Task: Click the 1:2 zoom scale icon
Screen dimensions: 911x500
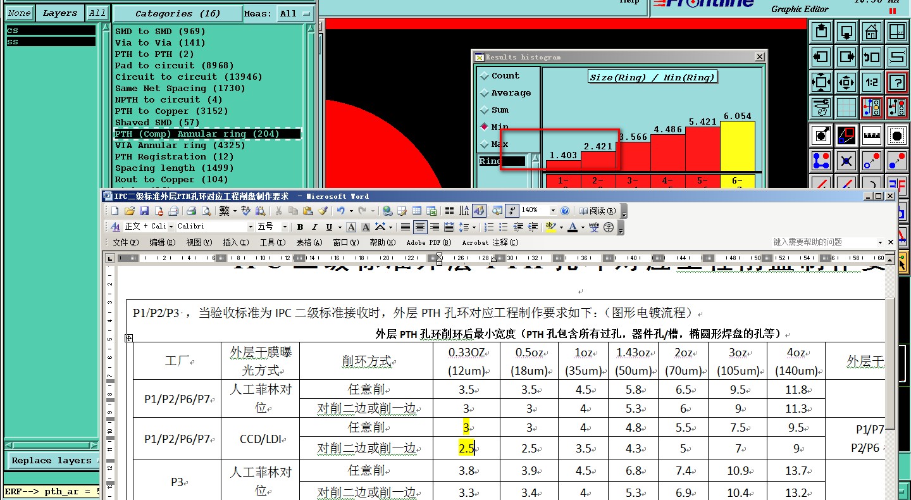Action: pos(872,82)
